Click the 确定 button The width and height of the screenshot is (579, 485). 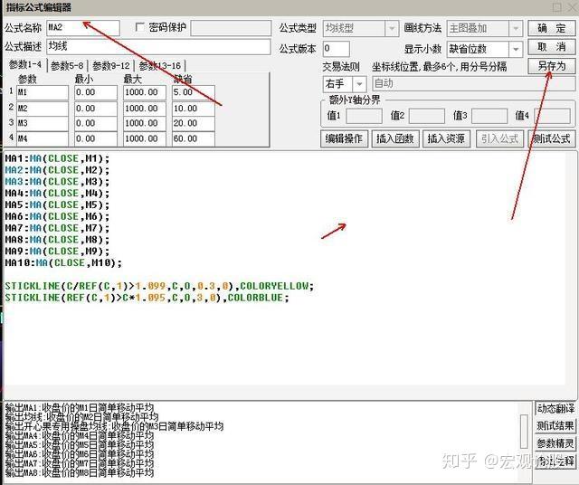(x=551, y=28)
